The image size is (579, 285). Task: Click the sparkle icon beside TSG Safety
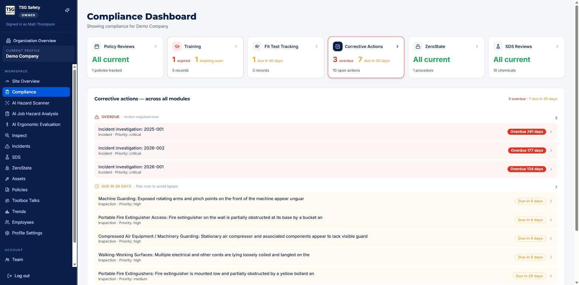(x=67, y=10)
